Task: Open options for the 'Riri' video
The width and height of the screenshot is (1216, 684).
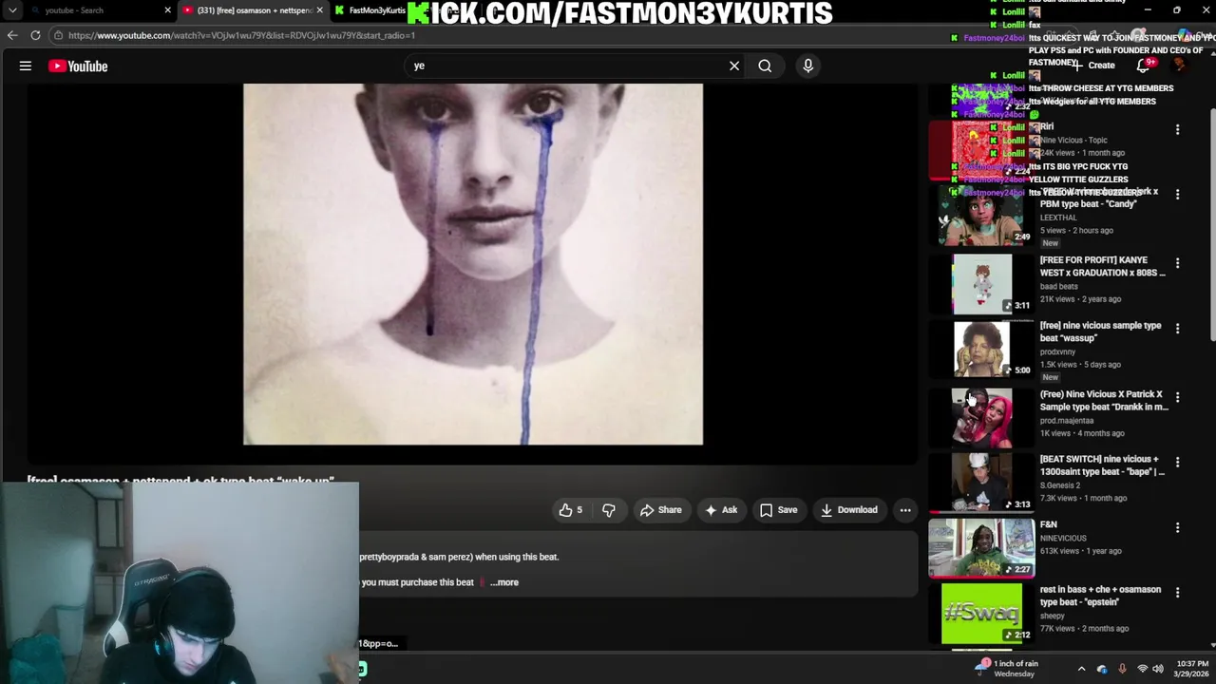Action: coord(1177,129)
